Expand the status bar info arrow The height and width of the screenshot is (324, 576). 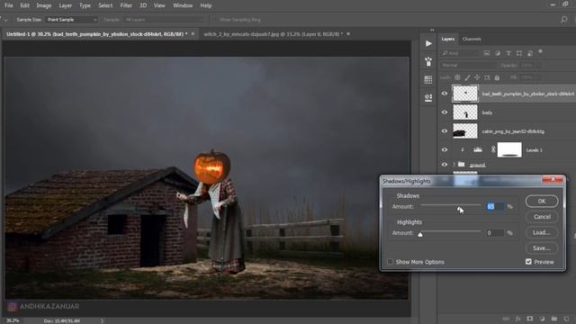pos(102,320)
